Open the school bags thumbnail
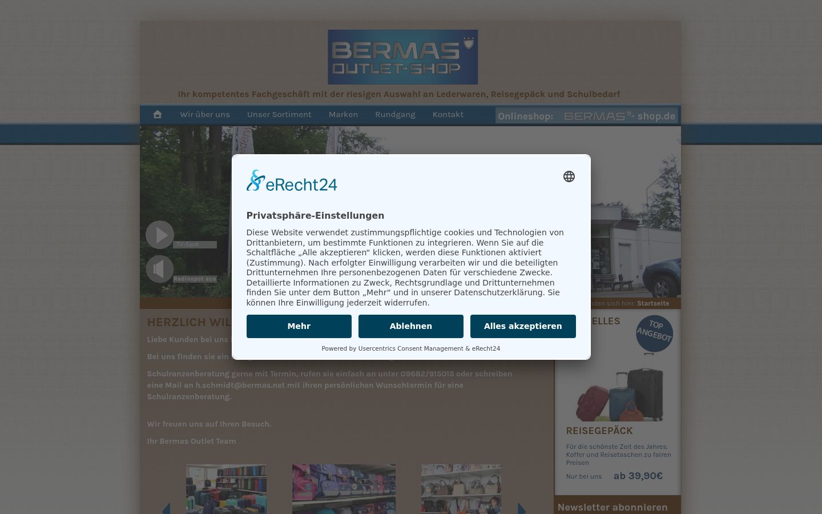This screenshot has height=514, width=822. (344, 489)
